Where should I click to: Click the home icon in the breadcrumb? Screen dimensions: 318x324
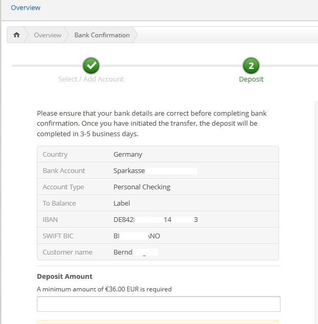coord(17,35)
